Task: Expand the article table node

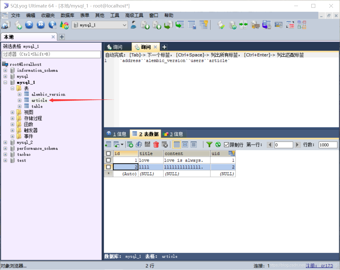Action: click(x=20, y=100)
